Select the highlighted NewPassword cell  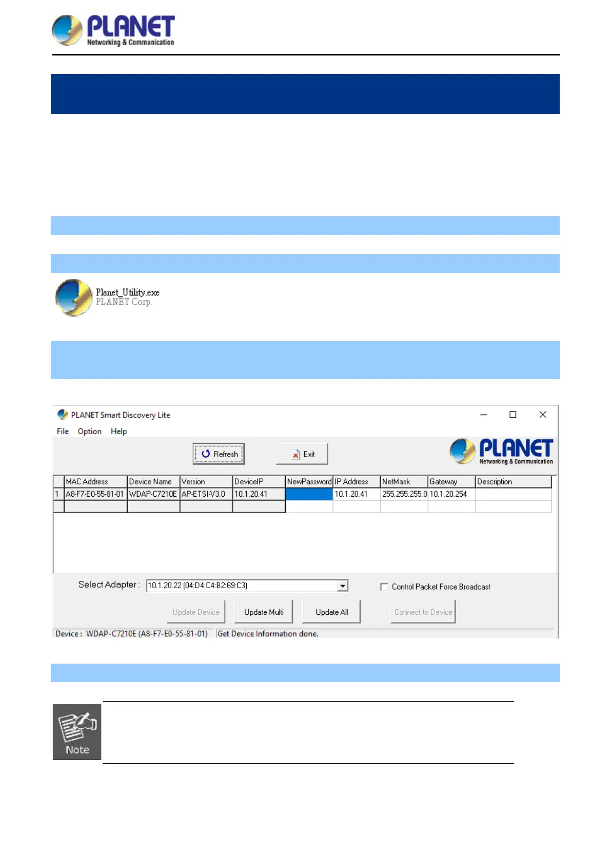click(x=309, y=494)
